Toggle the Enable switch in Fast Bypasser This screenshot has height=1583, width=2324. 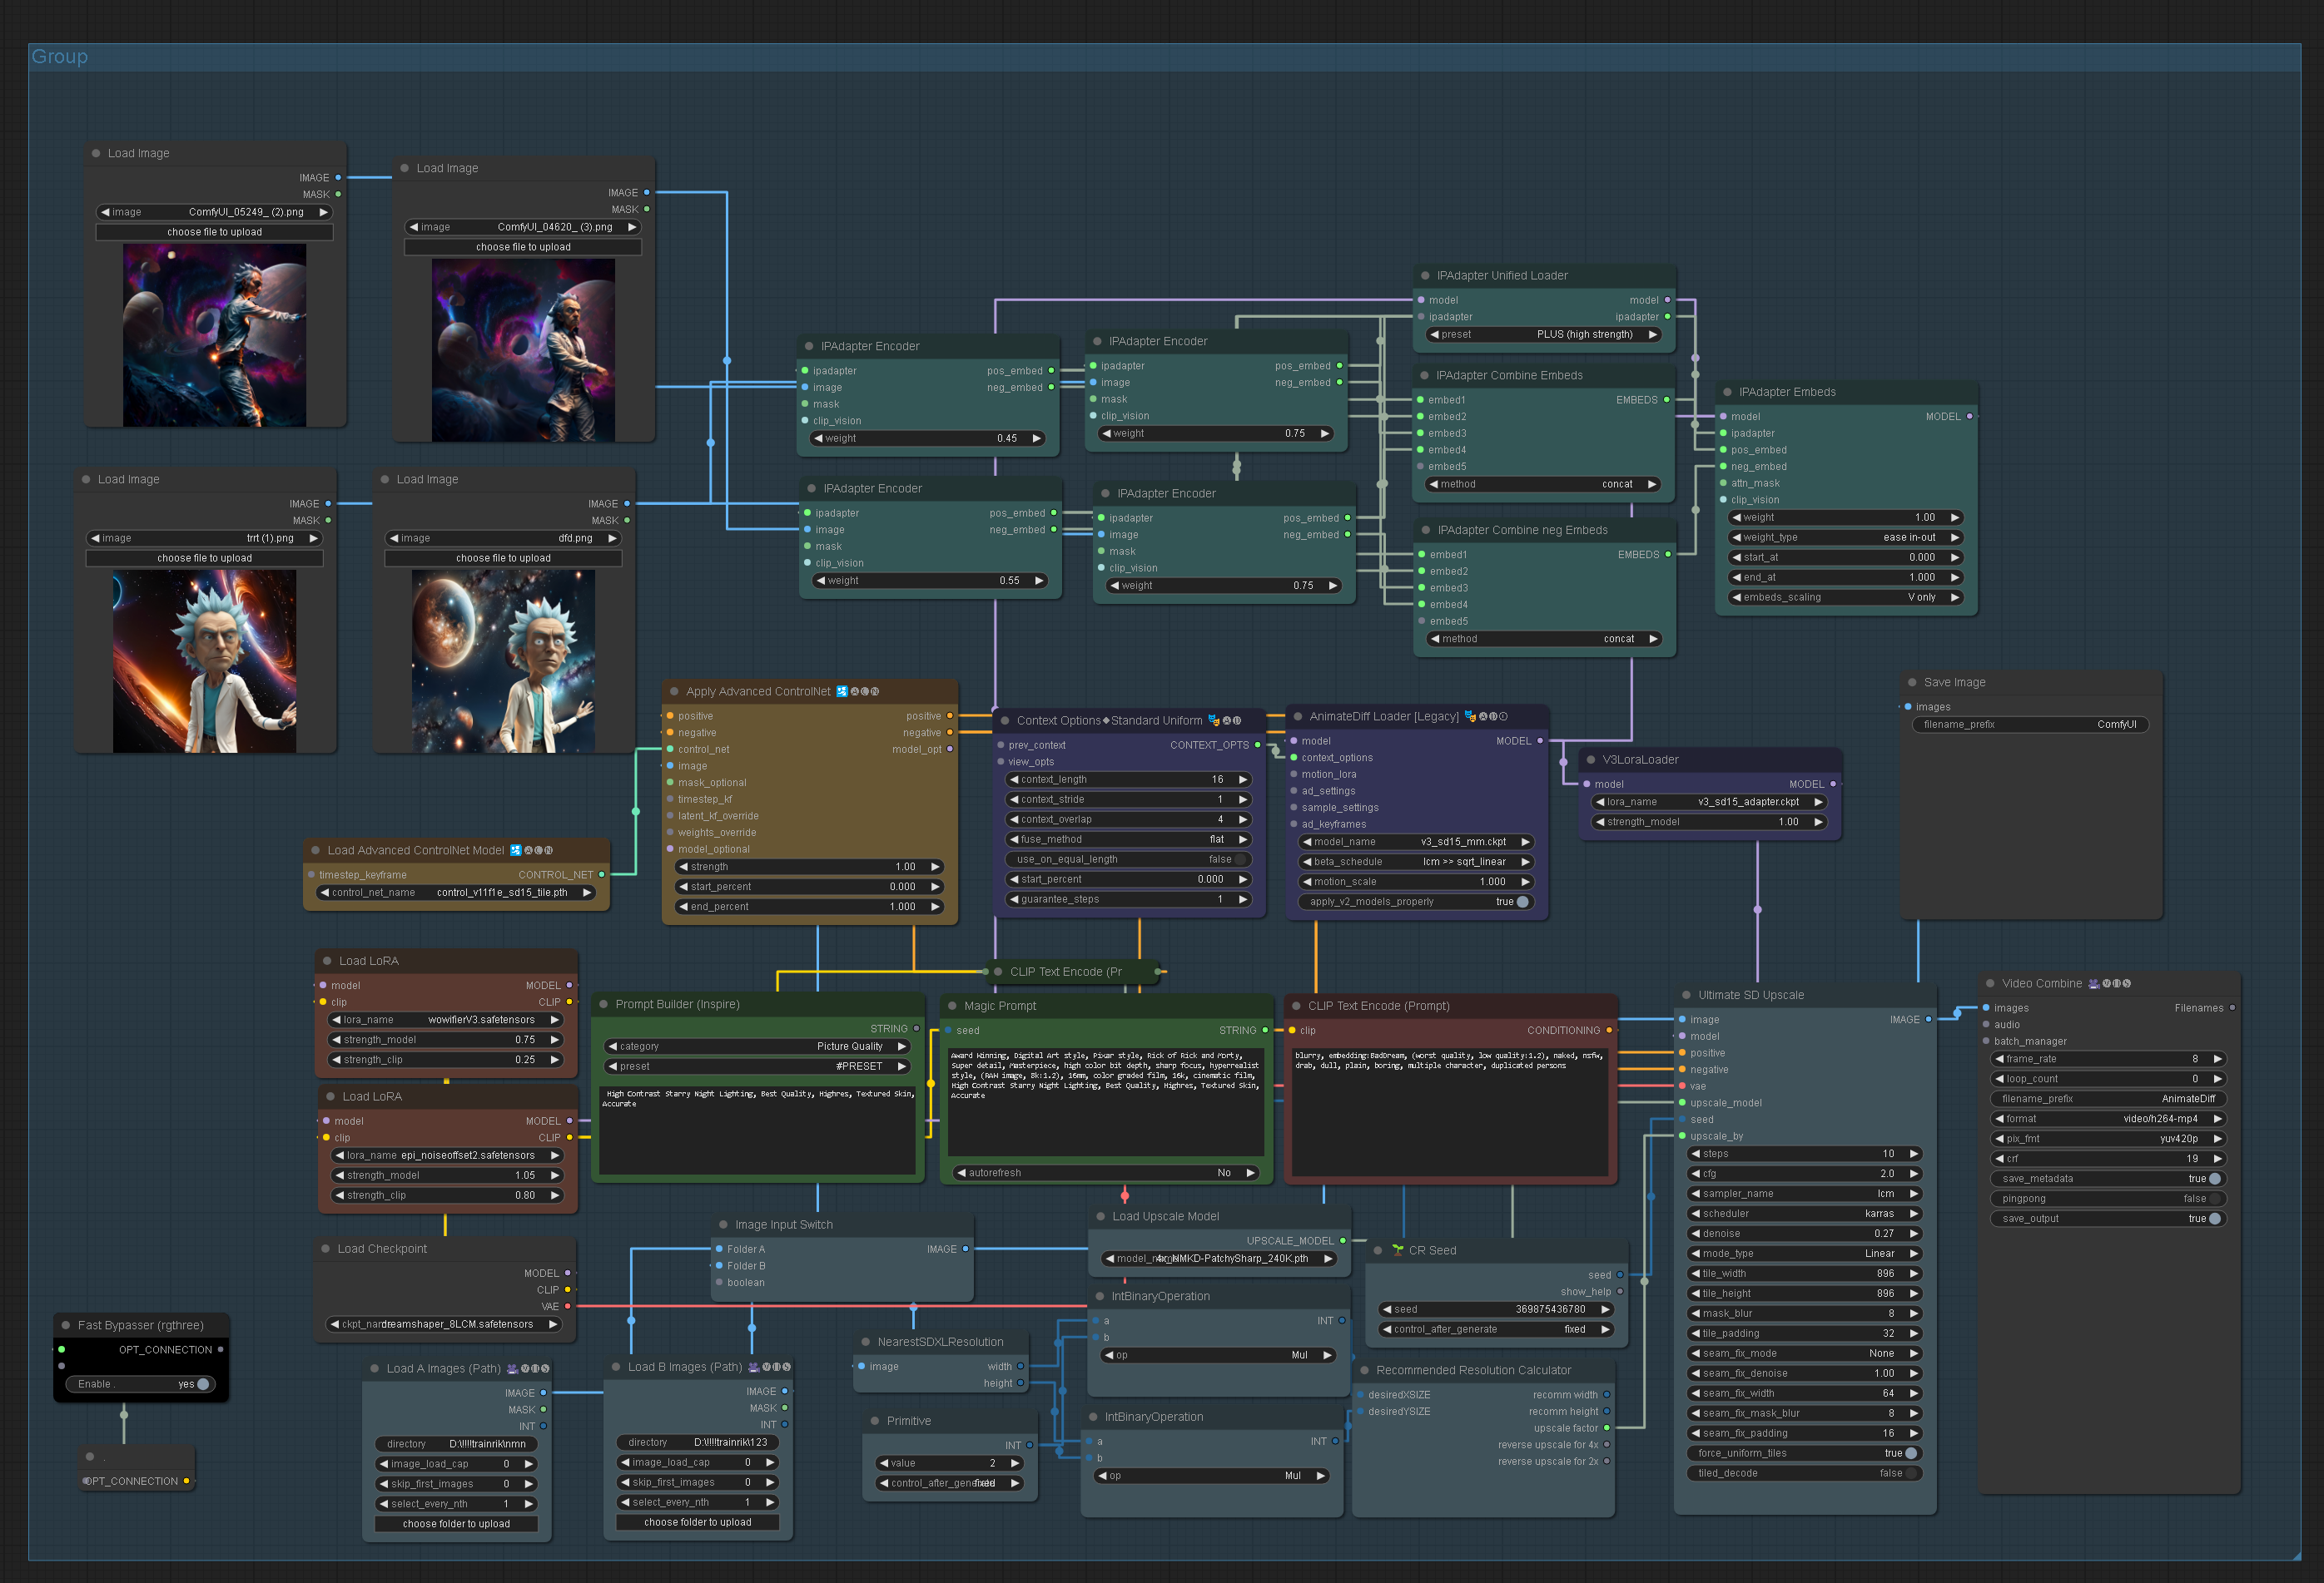click(x=202, y=1384)
